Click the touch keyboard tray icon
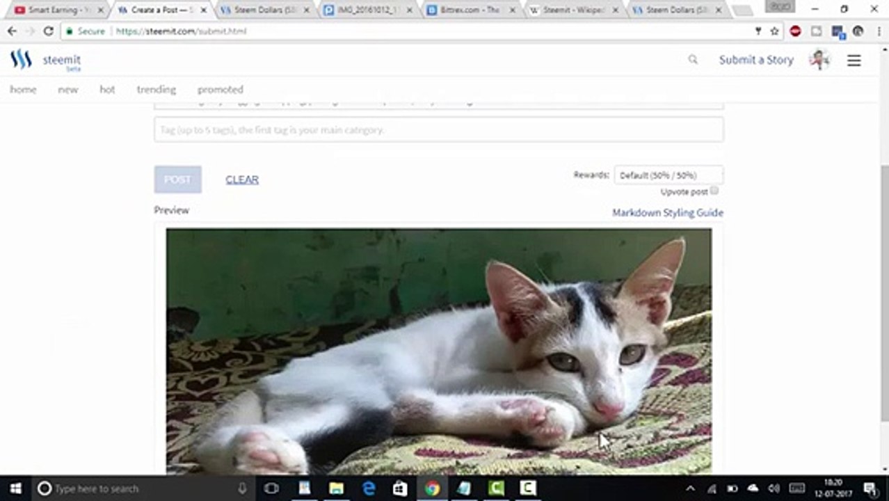Screen dimensions: 889x501 (x=797, y=488)
